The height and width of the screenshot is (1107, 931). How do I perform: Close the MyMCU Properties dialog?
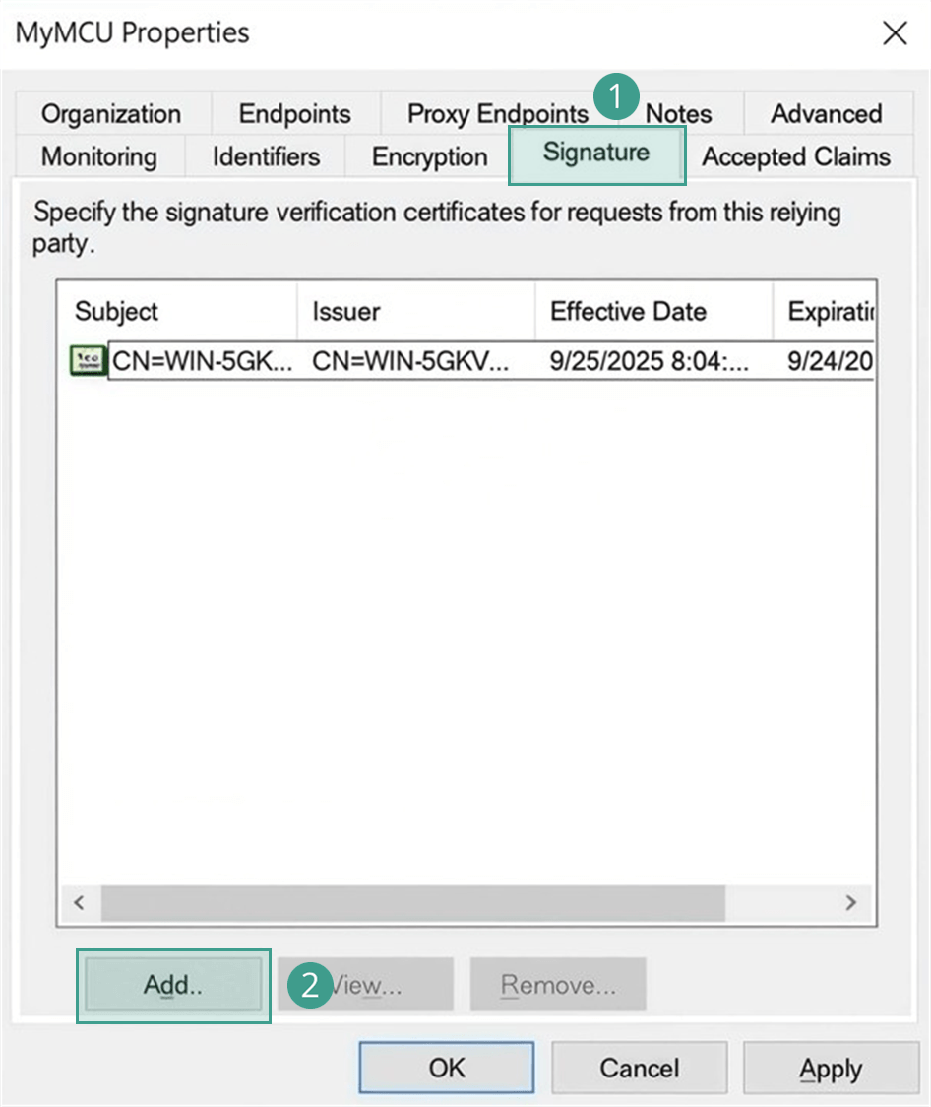(x=894, y=33)
